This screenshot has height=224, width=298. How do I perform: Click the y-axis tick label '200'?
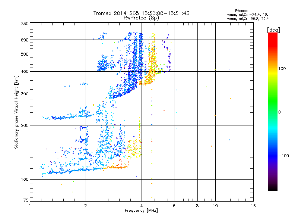(x=25, y=125)
